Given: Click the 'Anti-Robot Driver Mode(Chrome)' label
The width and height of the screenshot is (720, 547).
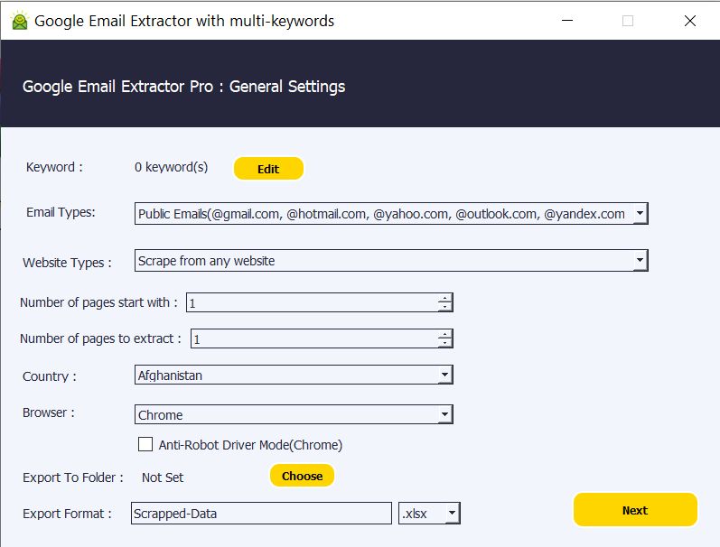Looking at the screenshot, I should (251, 445).
